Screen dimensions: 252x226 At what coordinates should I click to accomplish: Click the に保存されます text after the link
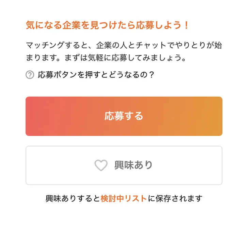(x=175, y=198)
